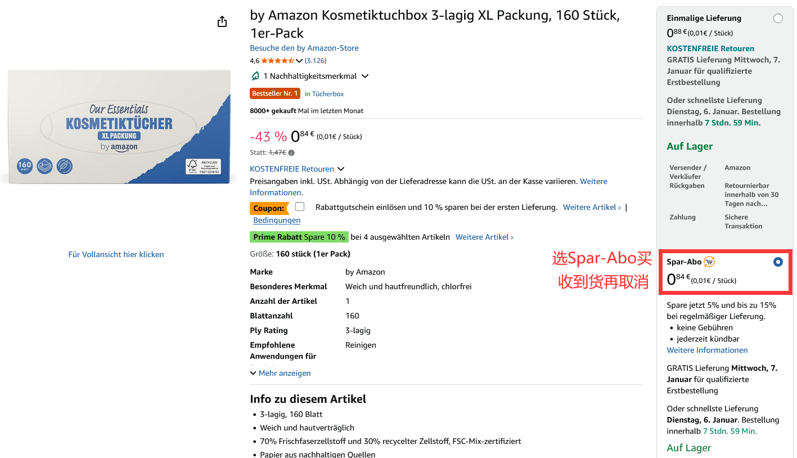The height and width of the screenshot is (458, 797).
Task: Click the orange Coupon badge
Action: pyautogui.click(x=268, y=208)
